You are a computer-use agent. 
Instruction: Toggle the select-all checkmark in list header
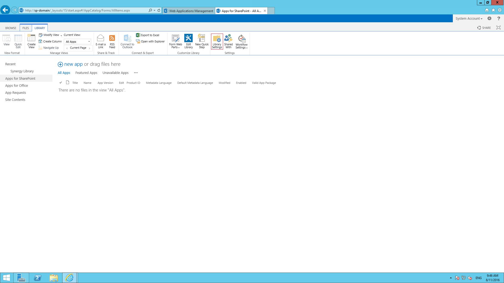61,83
